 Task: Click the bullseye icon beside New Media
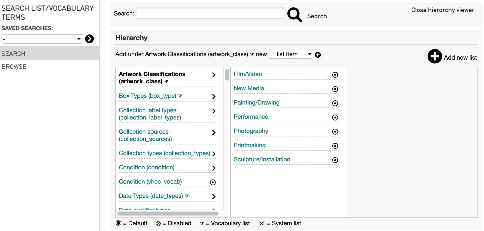[x=335, y=89]
